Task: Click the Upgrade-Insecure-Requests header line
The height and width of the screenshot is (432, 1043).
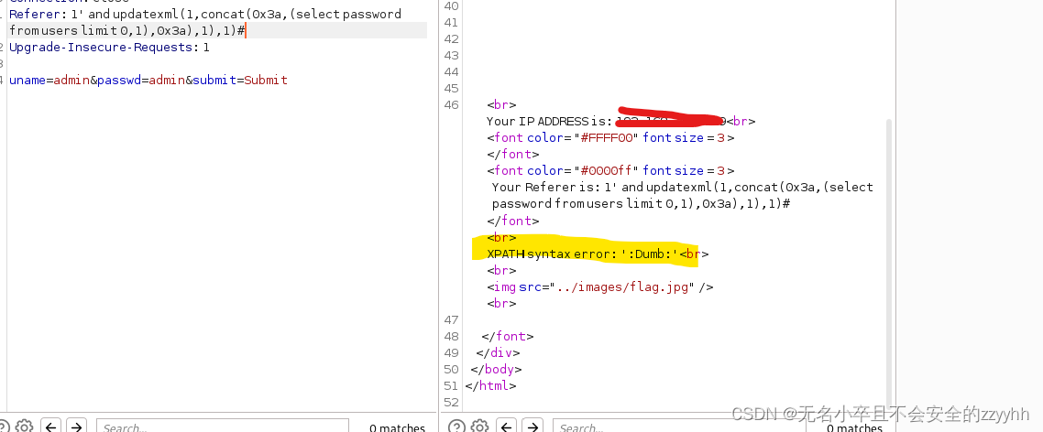Action: point(109,48)
